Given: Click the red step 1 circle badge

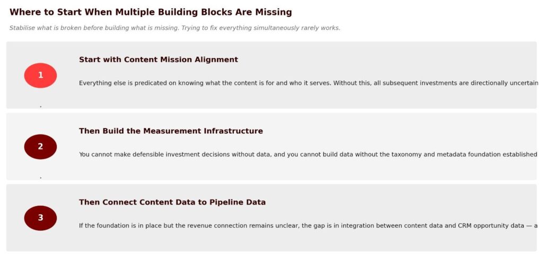Looking at the screenshot, I should point(40,75).
